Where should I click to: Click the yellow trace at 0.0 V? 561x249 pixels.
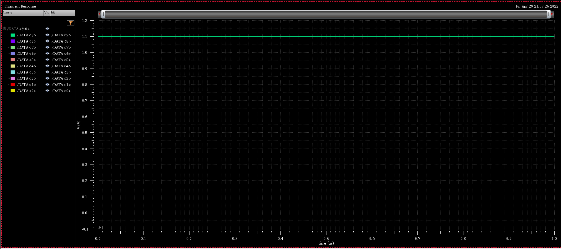(x=326, y=213)
